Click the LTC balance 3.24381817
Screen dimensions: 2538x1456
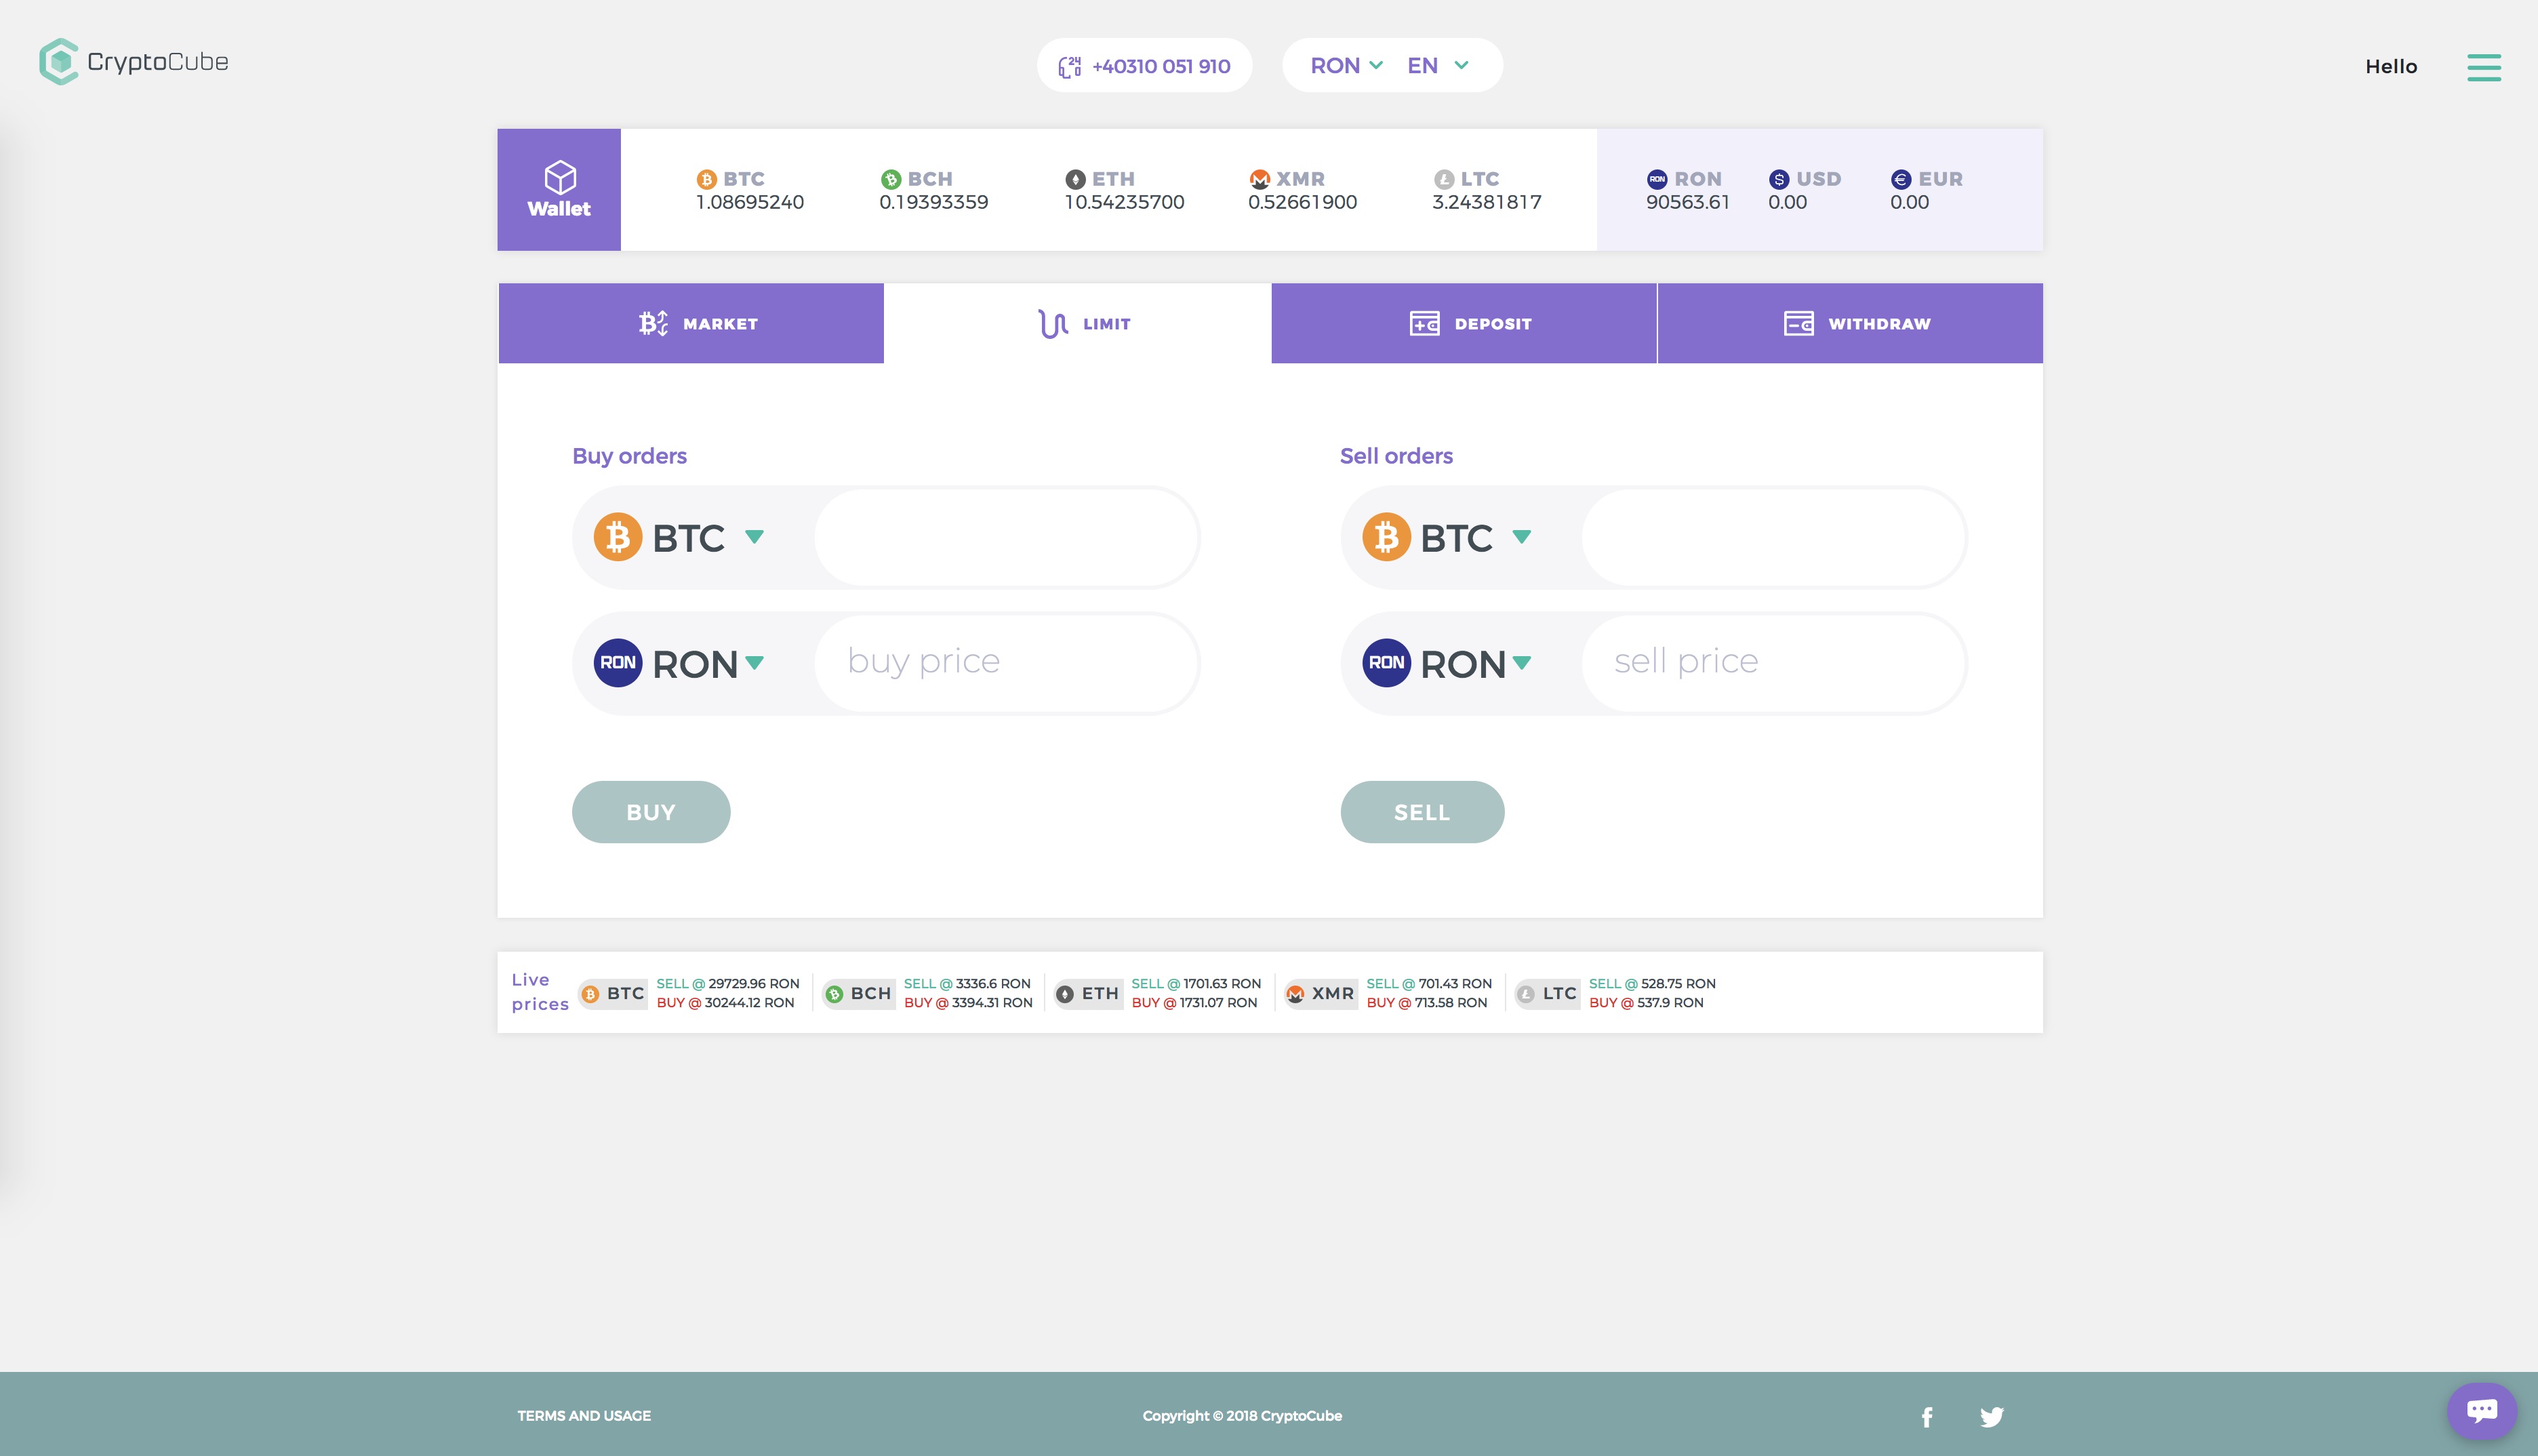point(1487,202)
